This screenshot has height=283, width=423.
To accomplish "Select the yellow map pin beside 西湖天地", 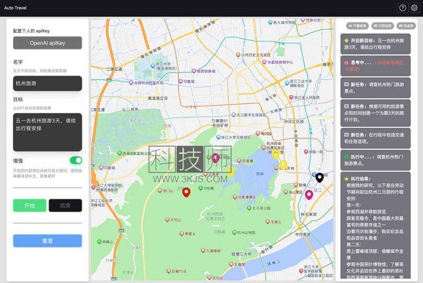I will (x=283, y=165).
